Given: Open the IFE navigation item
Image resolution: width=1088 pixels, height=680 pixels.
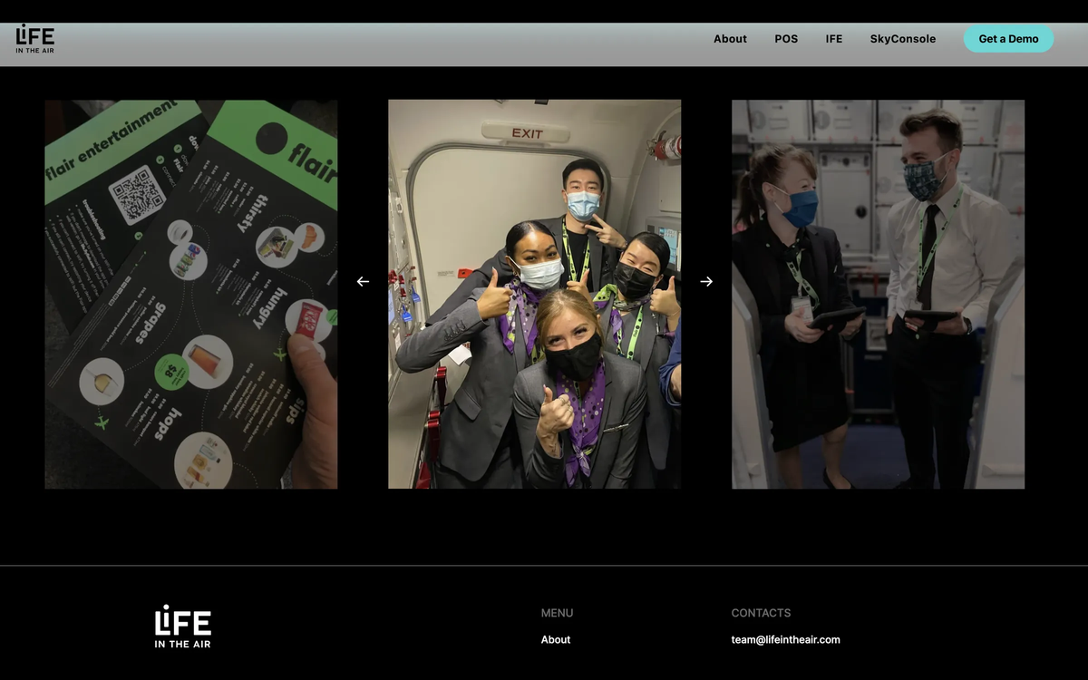Looking at the screenshot, I should click(833, 39).
